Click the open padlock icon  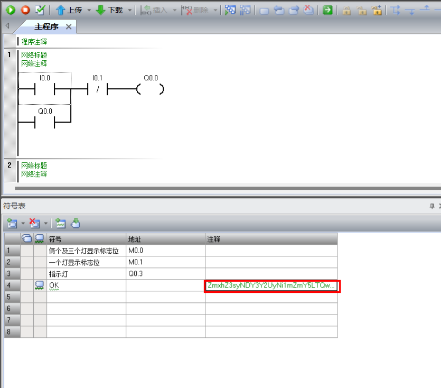[361, 11]
